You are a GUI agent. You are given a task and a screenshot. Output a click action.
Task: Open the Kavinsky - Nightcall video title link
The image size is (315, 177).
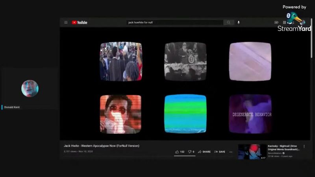pyautogui.click(x=283, y=148)
